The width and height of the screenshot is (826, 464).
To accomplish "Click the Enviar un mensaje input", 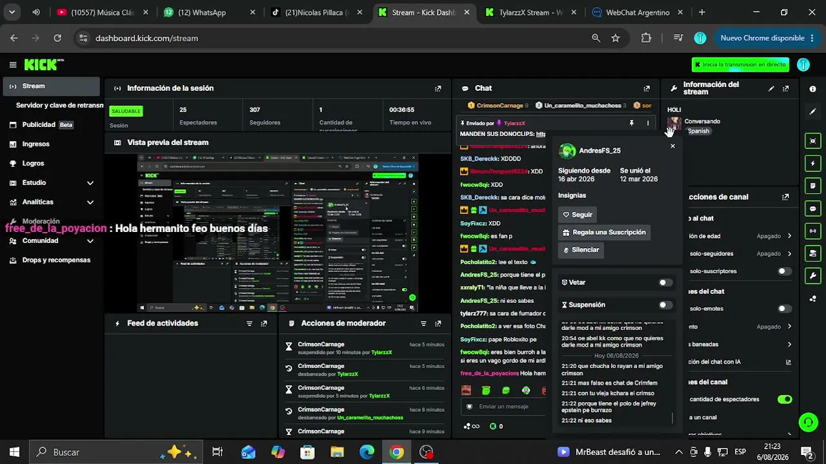I will pyautogui.click(x=503, y=407).
